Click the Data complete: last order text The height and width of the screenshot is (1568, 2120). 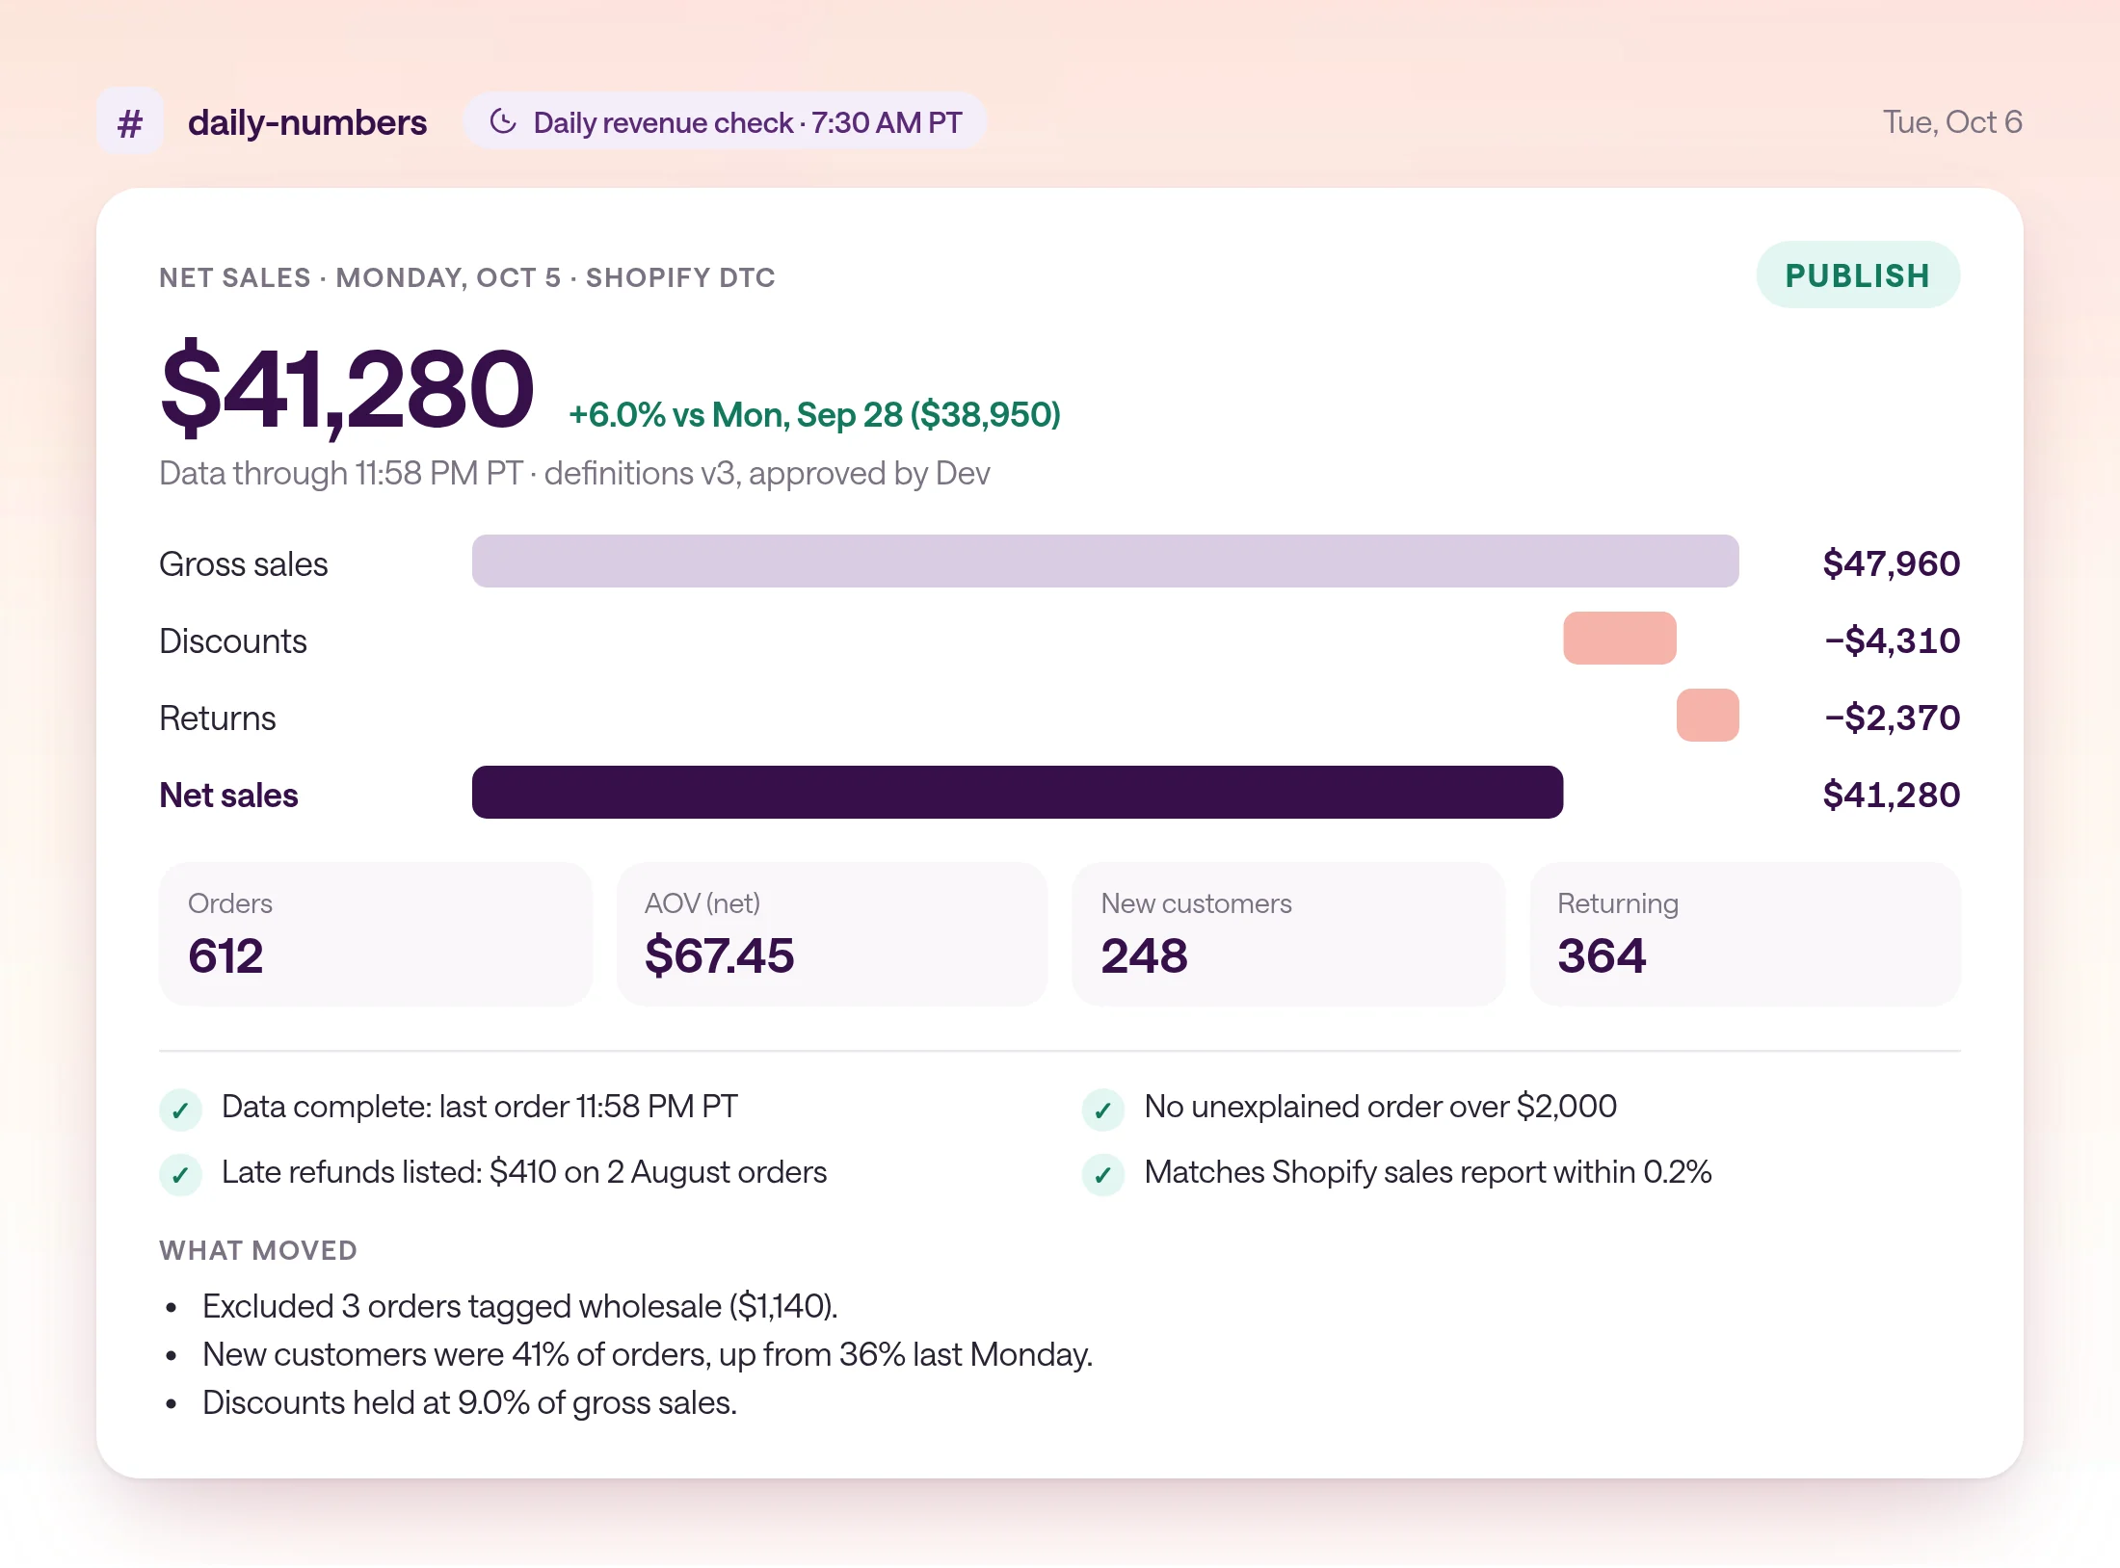point(480,1107)
